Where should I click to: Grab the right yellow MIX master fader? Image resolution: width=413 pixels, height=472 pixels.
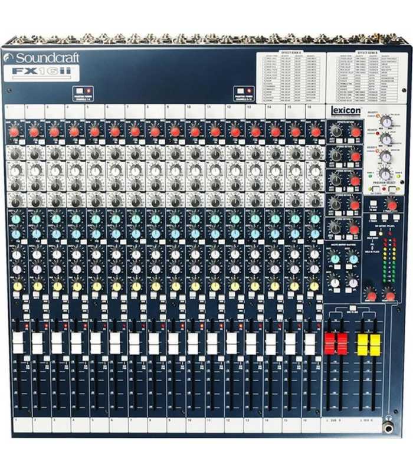point(375,345)
